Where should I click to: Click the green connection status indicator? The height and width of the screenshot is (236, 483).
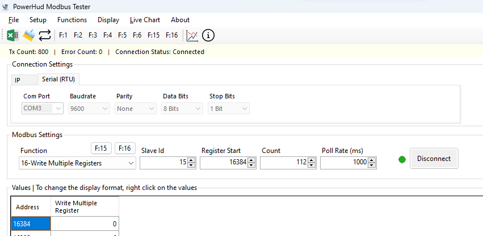[402, 159]
